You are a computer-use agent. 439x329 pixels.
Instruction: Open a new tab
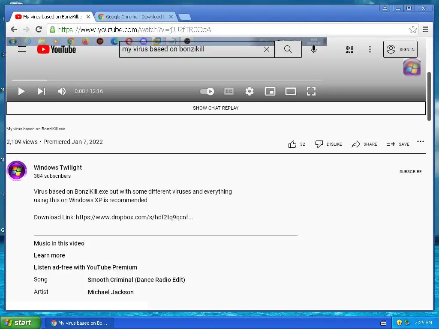185,17
